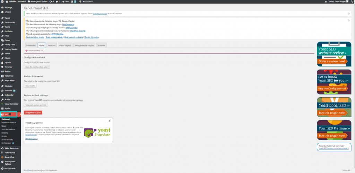This screenshot has height=173, width=355.
Task: Collapse sidebar with Menüyü daralt
Action: (x=8, y=169)
